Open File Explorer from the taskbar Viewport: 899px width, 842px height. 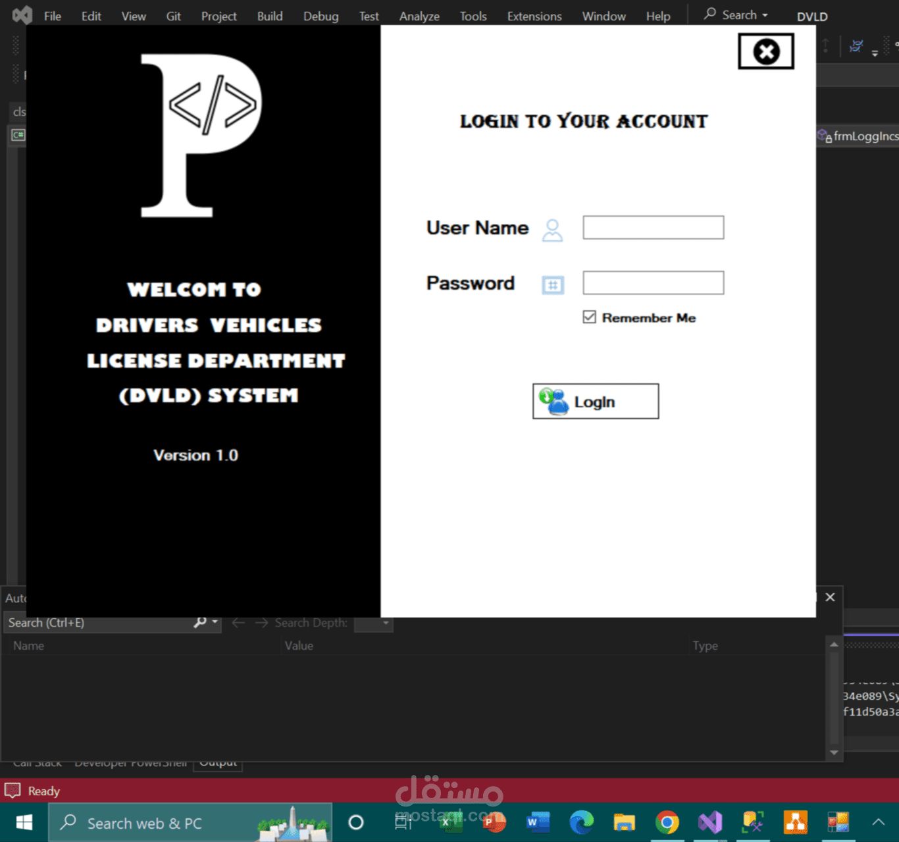(624, 822)
